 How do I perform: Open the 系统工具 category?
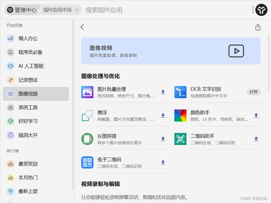pyautogui.click(x=36, y=108)
